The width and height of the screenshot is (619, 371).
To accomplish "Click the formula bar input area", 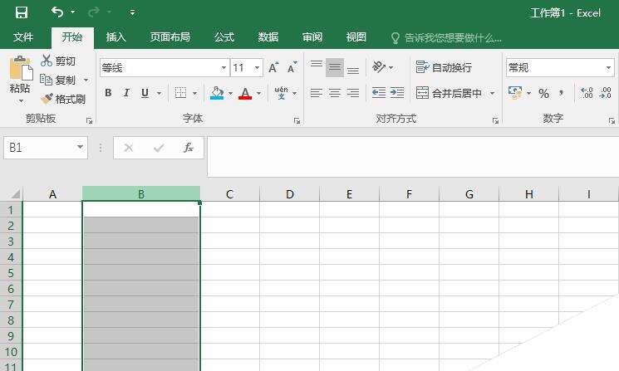I will [x=413, y=157].
